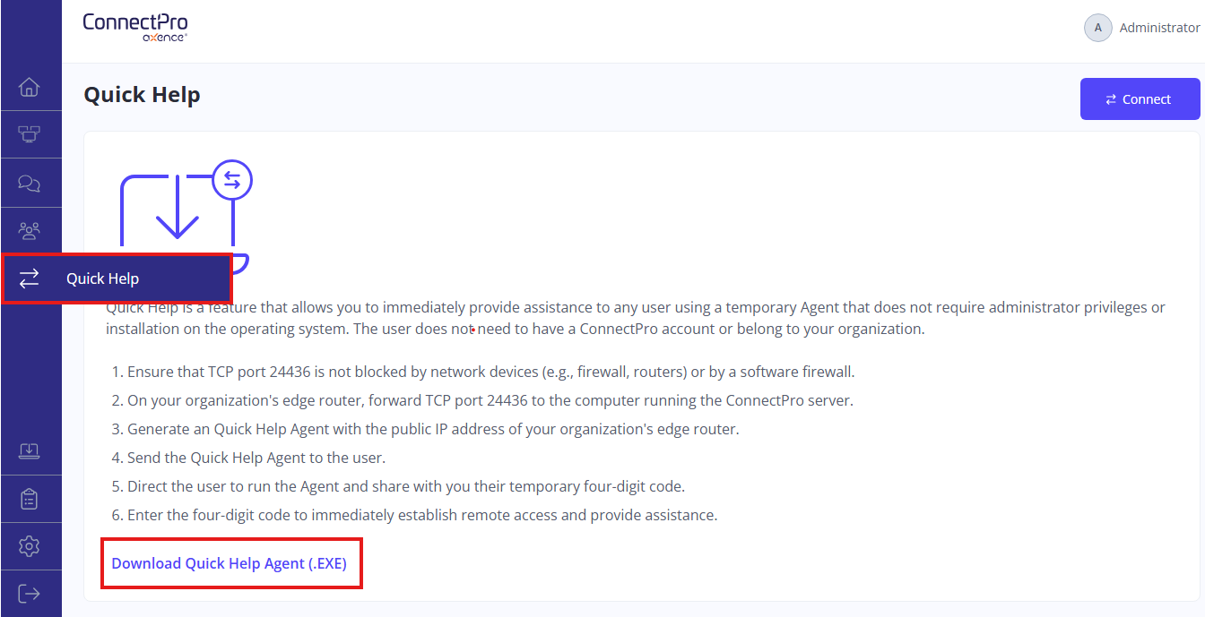Click the ConnectPro axence logo
This screenshot has height=617, width=1205.
pyautogui.click(x=135, y=27)
